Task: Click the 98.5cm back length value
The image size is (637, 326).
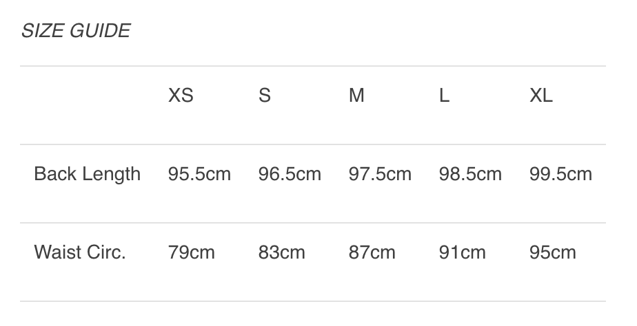Action: 470,174
